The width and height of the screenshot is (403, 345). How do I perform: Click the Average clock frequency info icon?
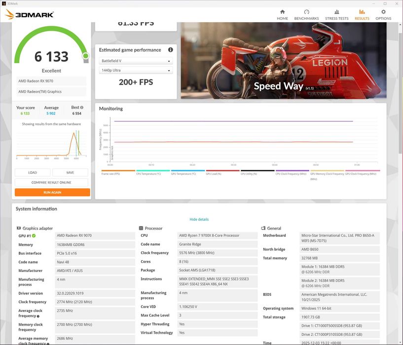38,316
